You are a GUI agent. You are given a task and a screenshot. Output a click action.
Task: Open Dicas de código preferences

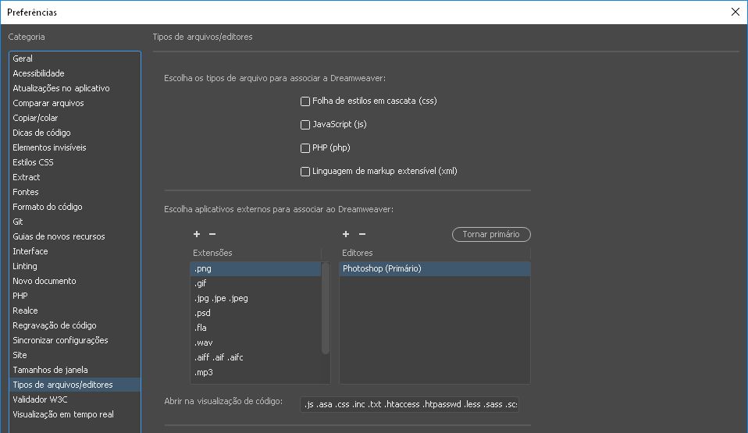(75, 133)
